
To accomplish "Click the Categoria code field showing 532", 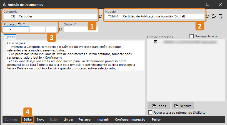I will click(x=11, y=17).
